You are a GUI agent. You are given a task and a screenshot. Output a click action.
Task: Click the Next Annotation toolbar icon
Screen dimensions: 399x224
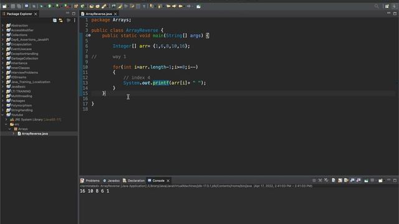click(151, 6)
